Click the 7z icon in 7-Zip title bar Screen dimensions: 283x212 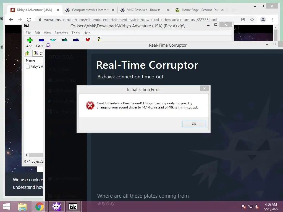(27, 26)
